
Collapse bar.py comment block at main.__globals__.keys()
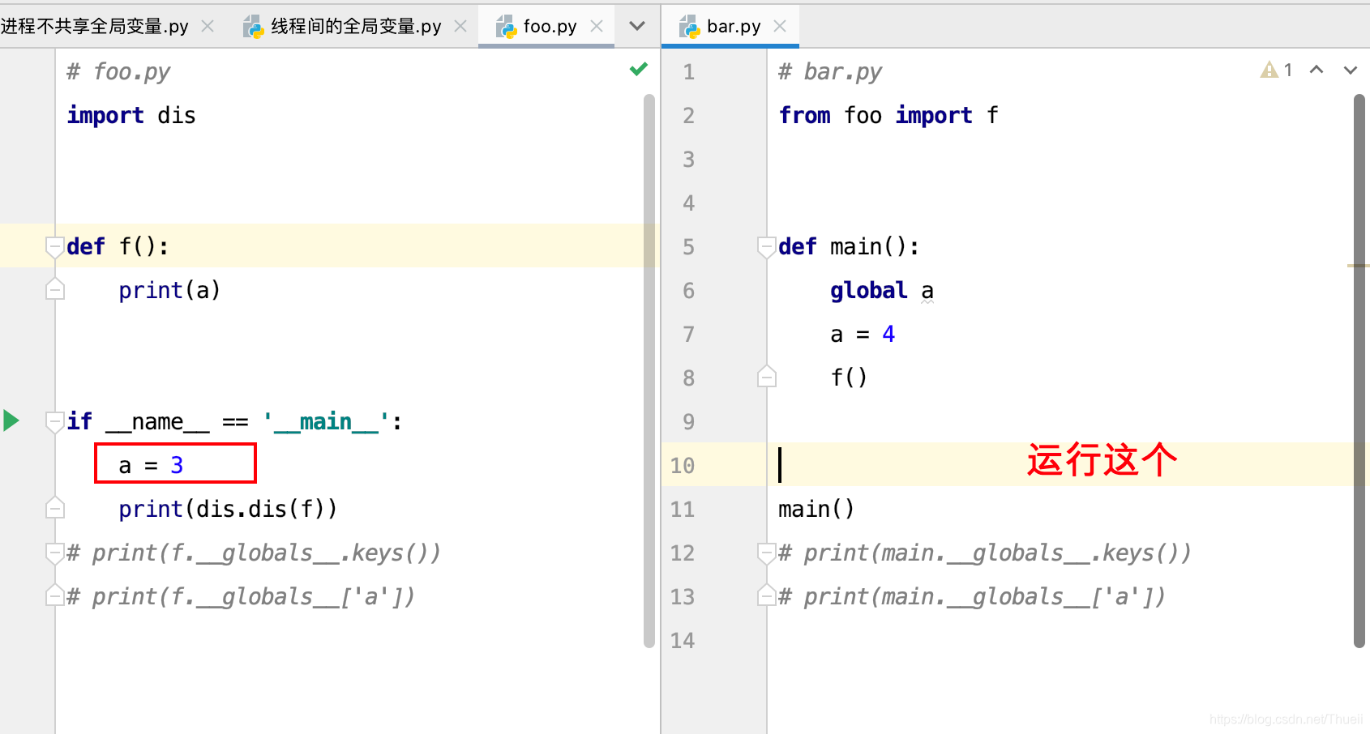coord(767,553)
